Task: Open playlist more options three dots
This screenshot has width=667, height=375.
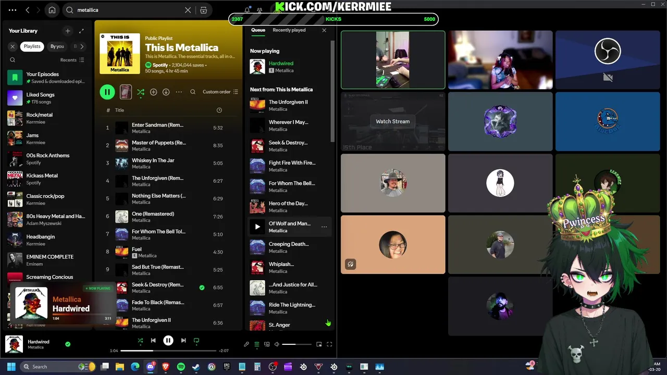Action: pos(179,92)
